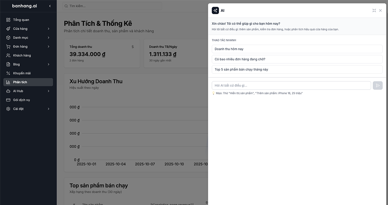Expand the Cửa hàng submenu chevron
The image size is (388, 205).
pos(48,29)
